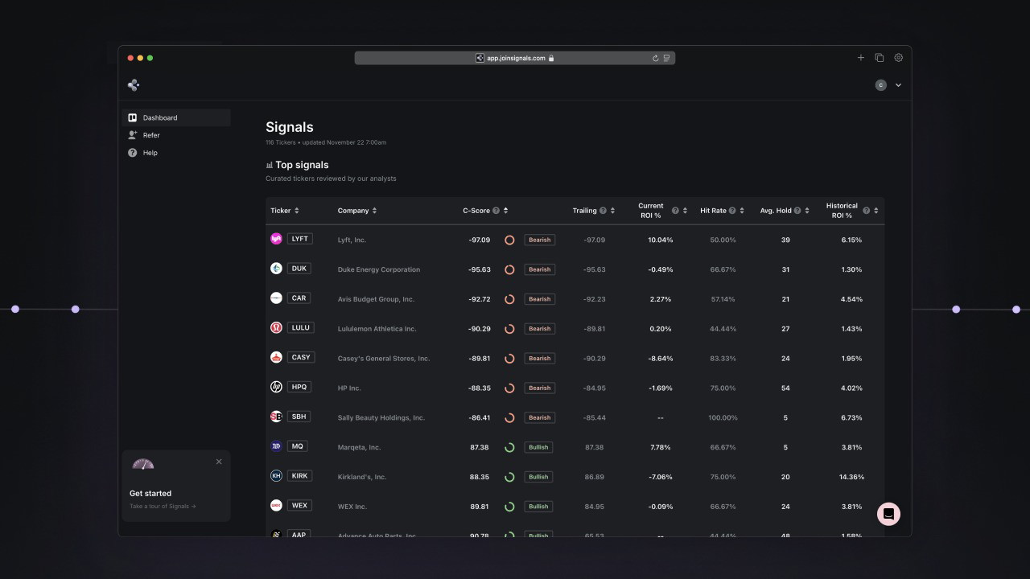Click Take a tour of Signals link
Screen dimensions: 1030x579
(163, 507)
